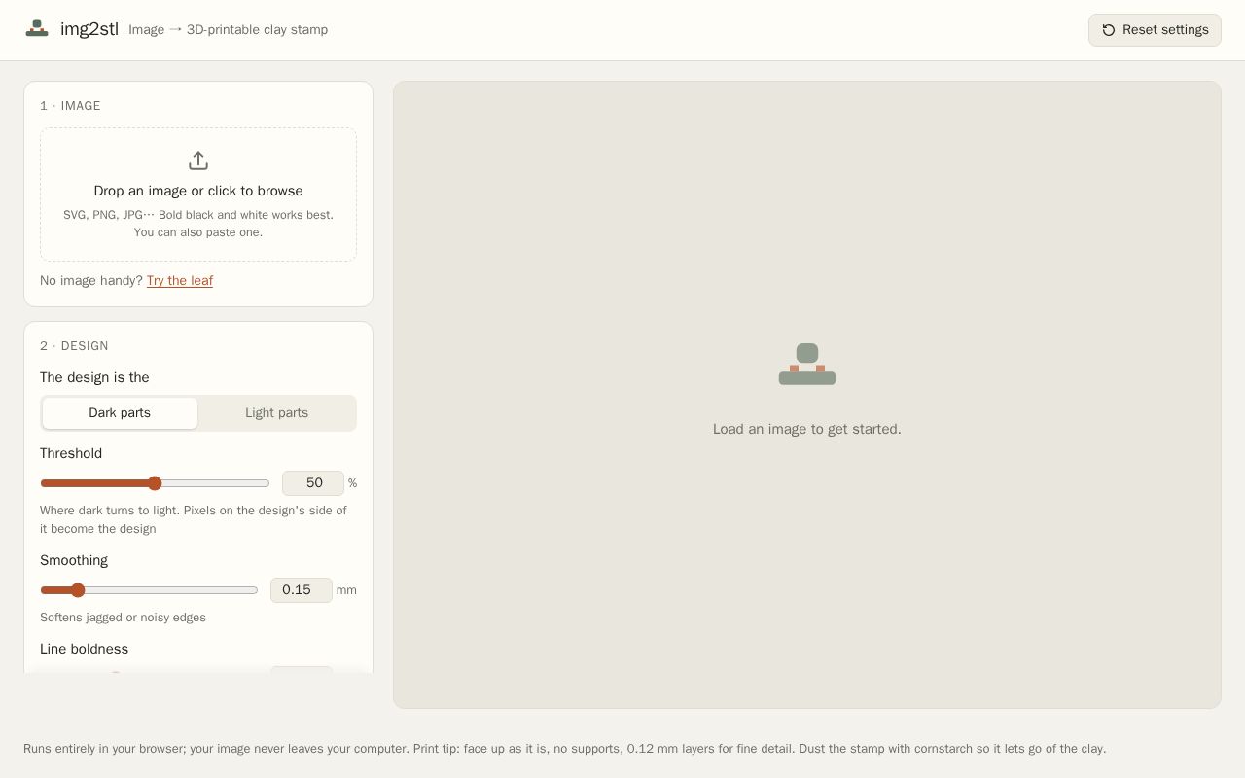This screenshot has height=778, width=1245.
Task: Click the stamp placeholder icon in preview
Action: tap(807, 365)
